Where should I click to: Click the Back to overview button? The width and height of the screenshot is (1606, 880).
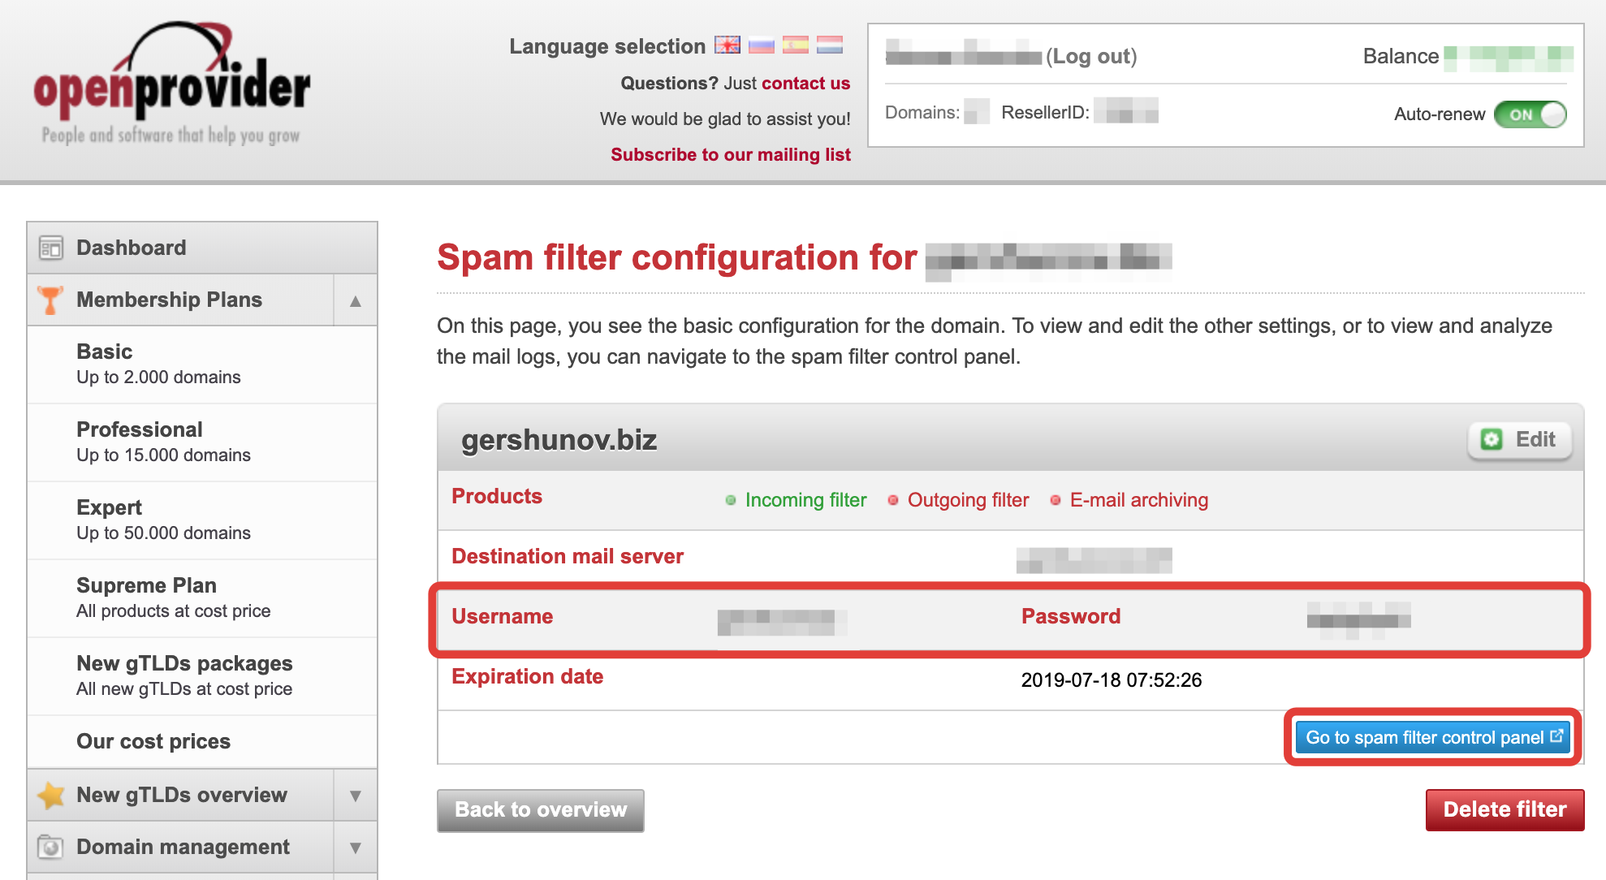pos(541,810)
